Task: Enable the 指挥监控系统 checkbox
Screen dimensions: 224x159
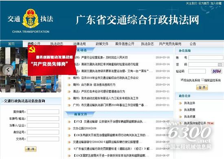Action: (202, 80)
